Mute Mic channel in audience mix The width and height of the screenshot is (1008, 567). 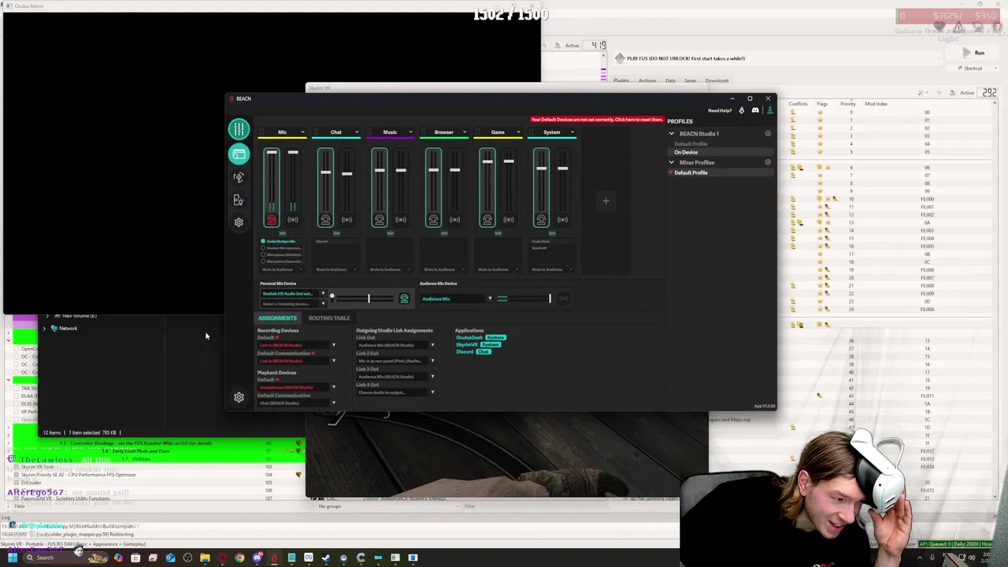[x=293, y=220]
